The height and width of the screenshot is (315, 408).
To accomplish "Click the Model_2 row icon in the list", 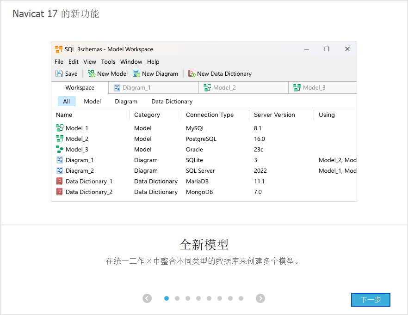I will [60, 139].
